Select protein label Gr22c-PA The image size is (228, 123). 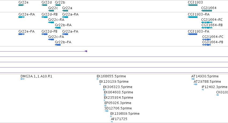[x=56, y=37]
